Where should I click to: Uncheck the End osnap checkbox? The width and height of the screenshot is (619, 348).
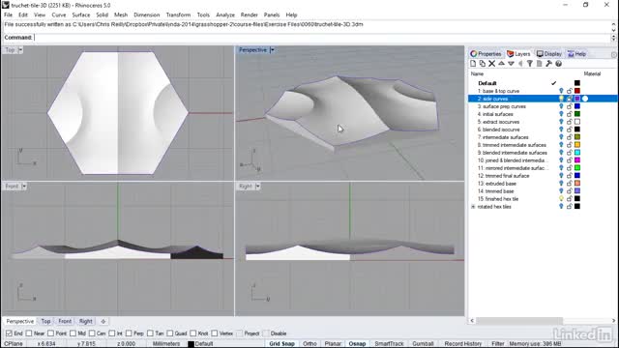[9, 333]
